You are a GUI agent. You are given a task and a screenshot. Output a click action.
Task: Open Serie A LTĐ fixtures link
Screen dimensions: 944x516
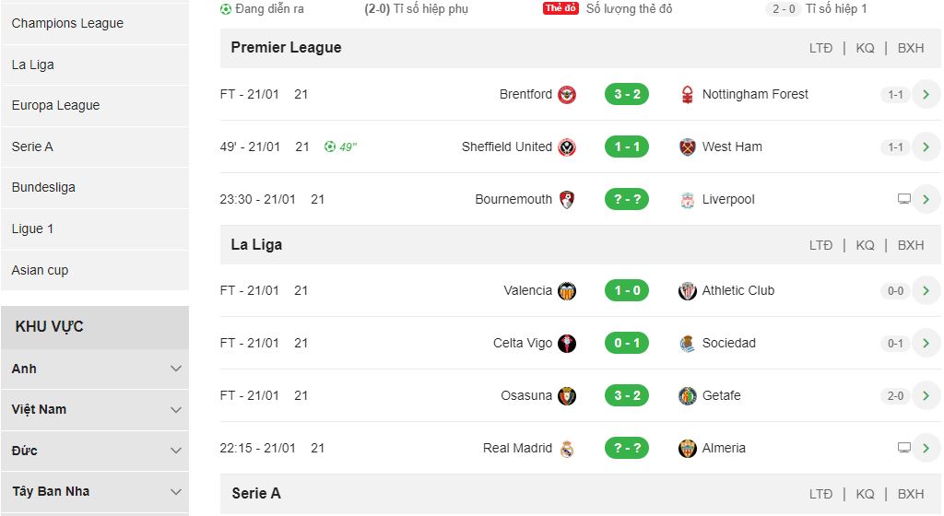(820, 494)
